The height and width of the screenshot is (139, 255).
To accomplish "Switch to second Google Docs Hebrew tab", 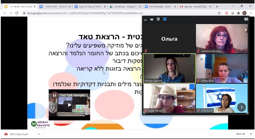I will click(x=55, y=7).
